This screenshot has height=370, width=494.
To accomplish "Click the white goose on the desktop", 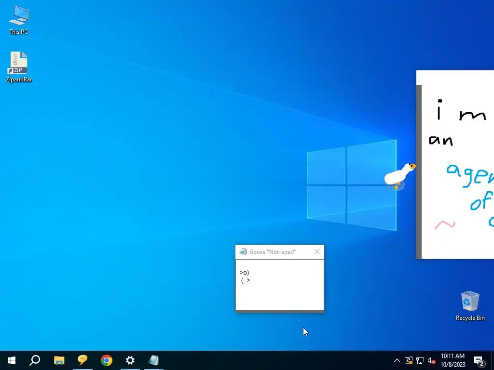I will (x=400, y=176).
